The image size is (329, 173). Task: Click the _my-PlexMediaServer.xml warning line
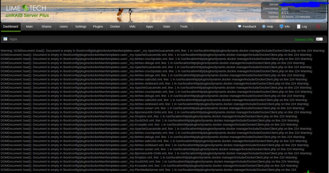148,170
